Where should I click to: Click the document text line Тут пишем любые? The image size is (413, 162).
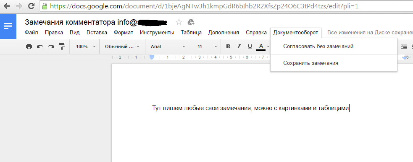[250, 108]
